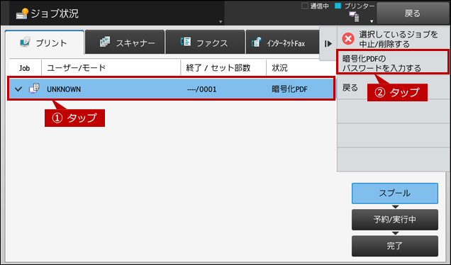Expand the small arrow beside printer status
The image size is (451, 265).
pos(372,21)
